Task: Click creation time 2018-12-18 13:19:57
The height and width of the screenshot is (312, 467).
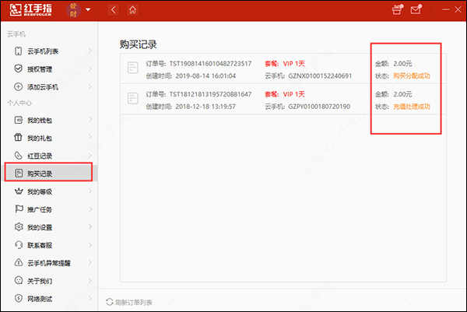Action: point(205,107)
